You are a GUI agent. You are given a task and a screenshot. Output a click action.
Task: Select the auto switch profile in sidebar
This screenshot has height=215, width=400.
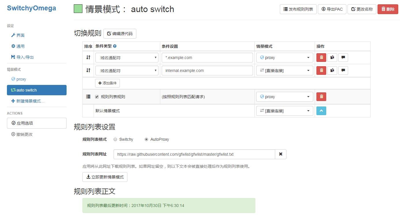click(x=37, y=90)
